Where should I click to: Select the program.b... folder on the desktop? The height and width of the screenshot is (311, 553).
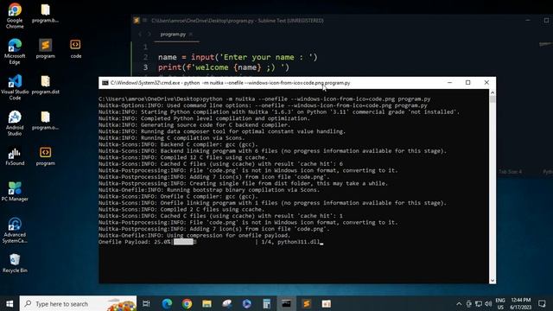45,13
